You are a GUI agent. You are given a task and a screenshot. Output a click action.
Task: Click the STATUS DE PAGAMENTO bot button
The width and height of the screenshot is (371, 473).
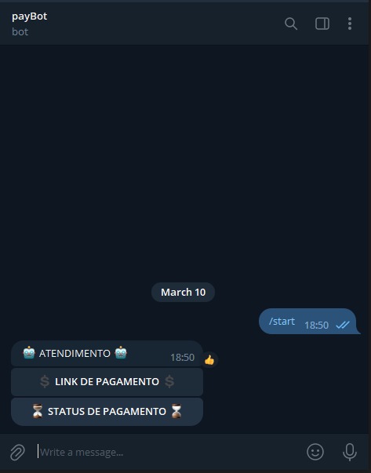point(107,412)
